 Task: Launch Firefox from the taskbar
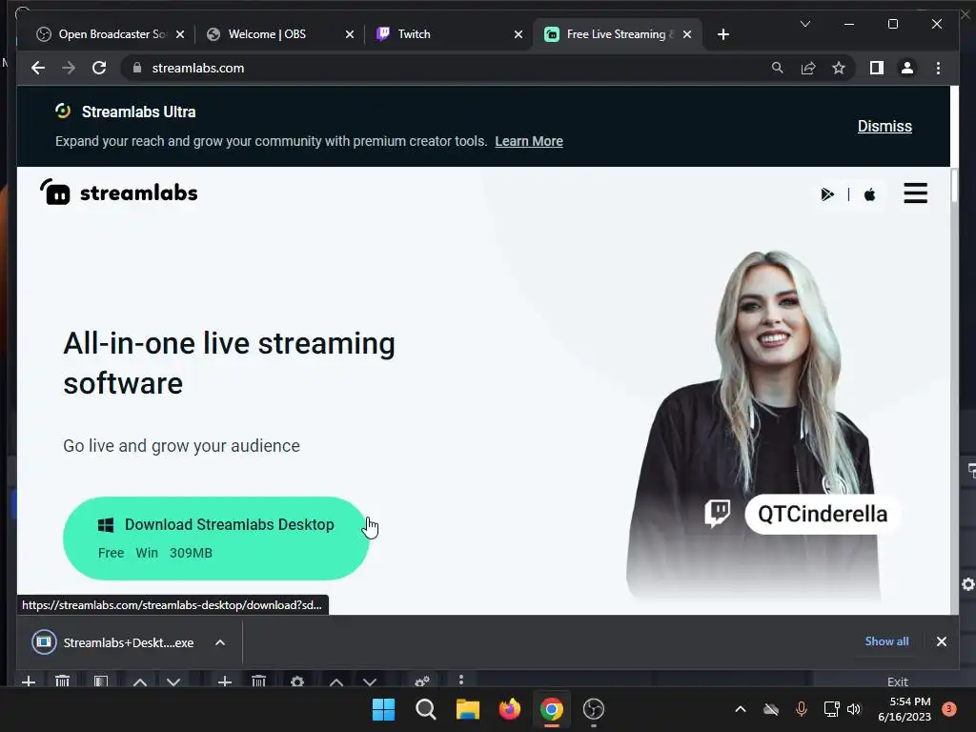pyautogui.click(x=510, y=709)
